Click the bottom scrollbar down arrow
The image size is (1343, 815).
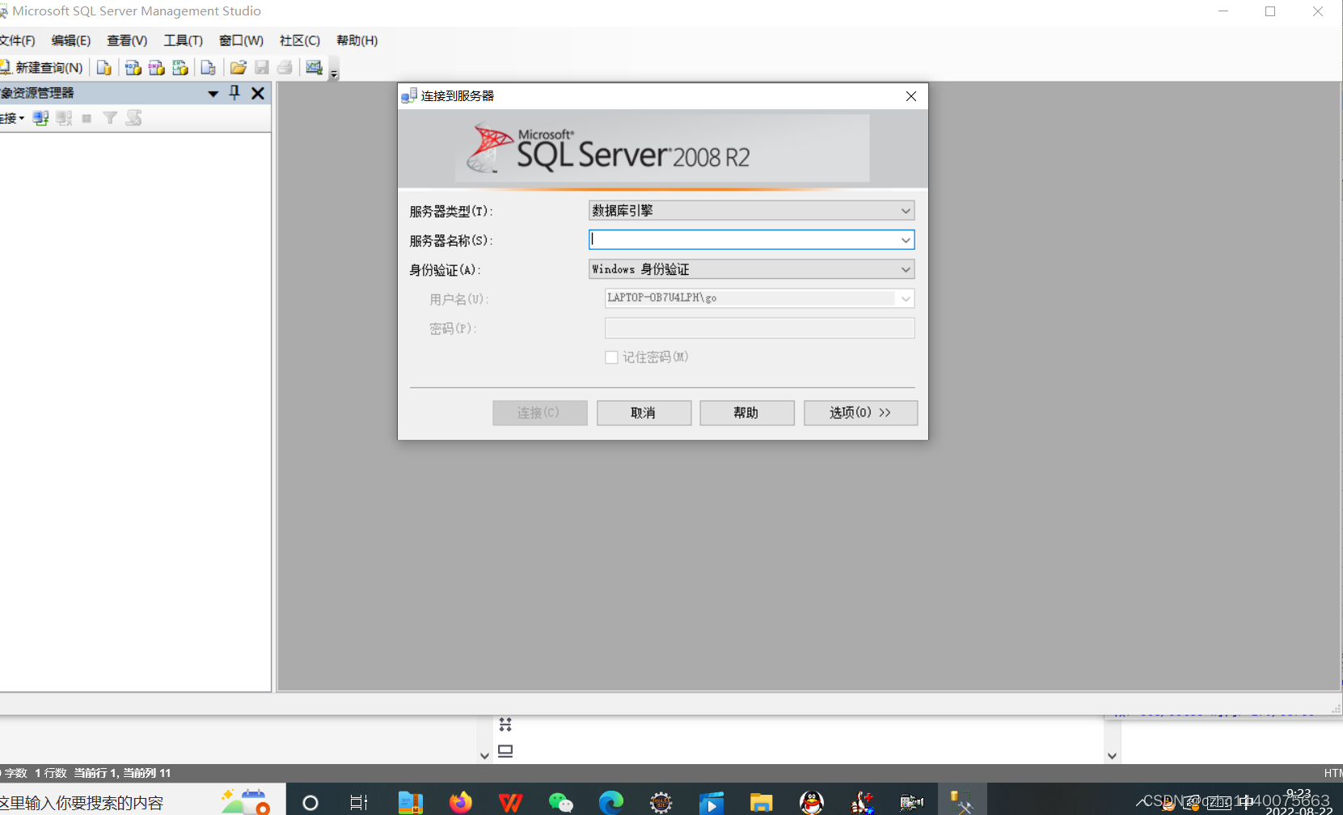[484, 755]
